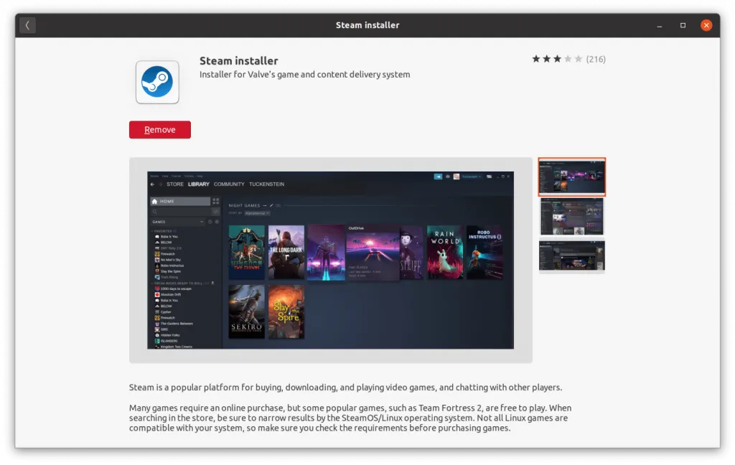Click the "Steam is a popular platform" paragraph
The height and width of the screenshot is (465, 735).
coord(345,387)
